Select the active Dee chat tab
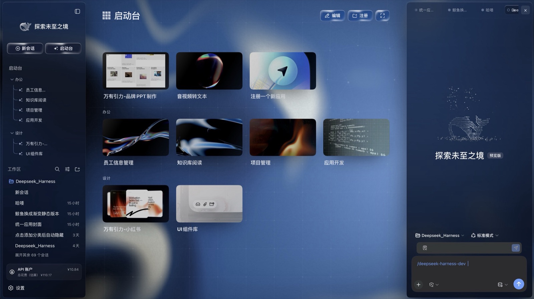The height and width of the screenshot is (299, 534). [x=513, y=10]
